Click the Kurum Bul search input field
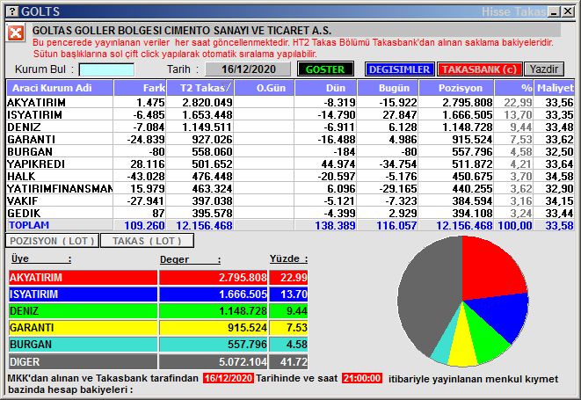This screenshot has width=581, height=400. point(106,69)
